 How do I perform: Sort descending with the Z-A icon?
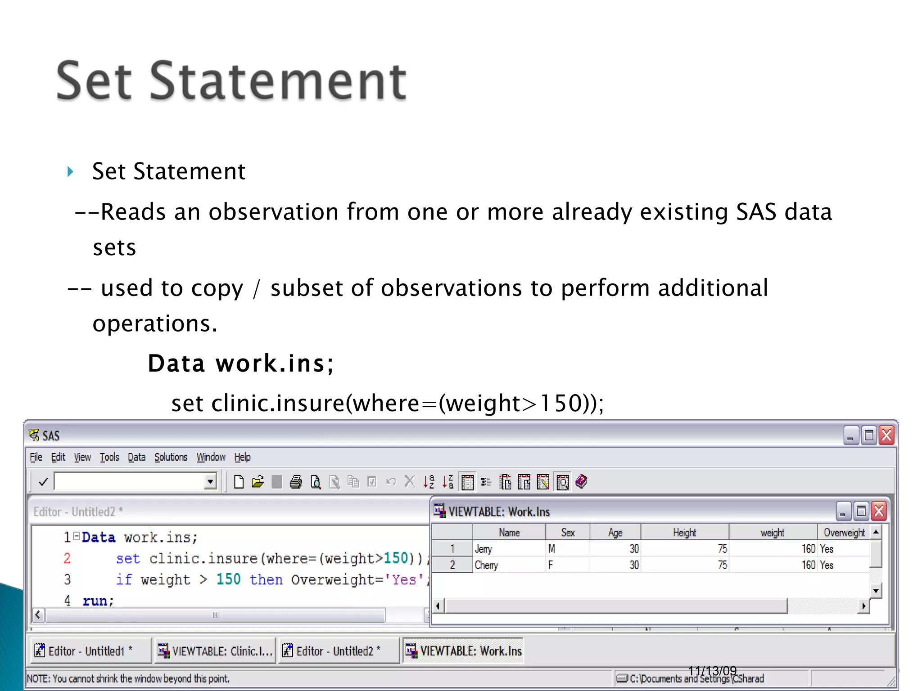447,482
